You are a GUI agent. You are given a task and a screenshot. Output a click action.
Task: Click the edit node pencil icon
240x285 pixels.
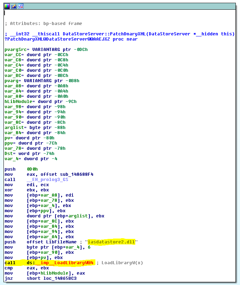14,7
